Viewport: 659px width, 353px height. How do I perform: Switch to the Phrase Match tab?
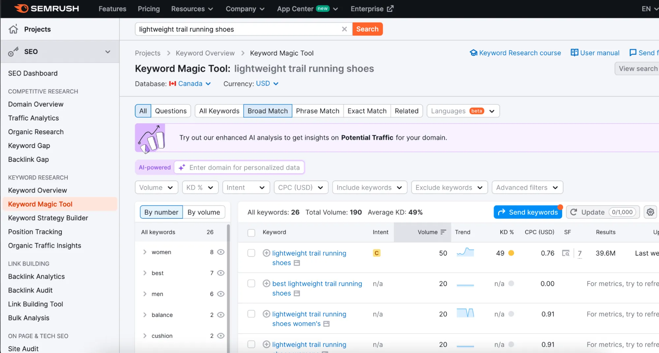[x=317, y=111]
